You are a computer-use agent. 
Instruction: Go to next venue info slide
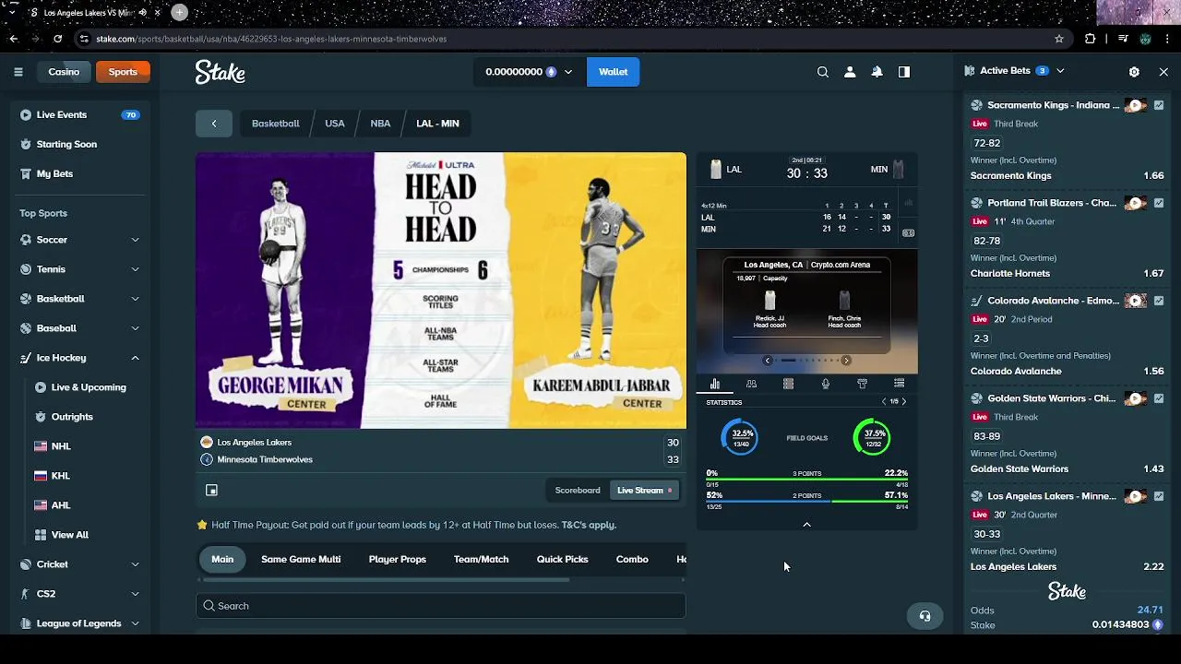coord(846,361)
